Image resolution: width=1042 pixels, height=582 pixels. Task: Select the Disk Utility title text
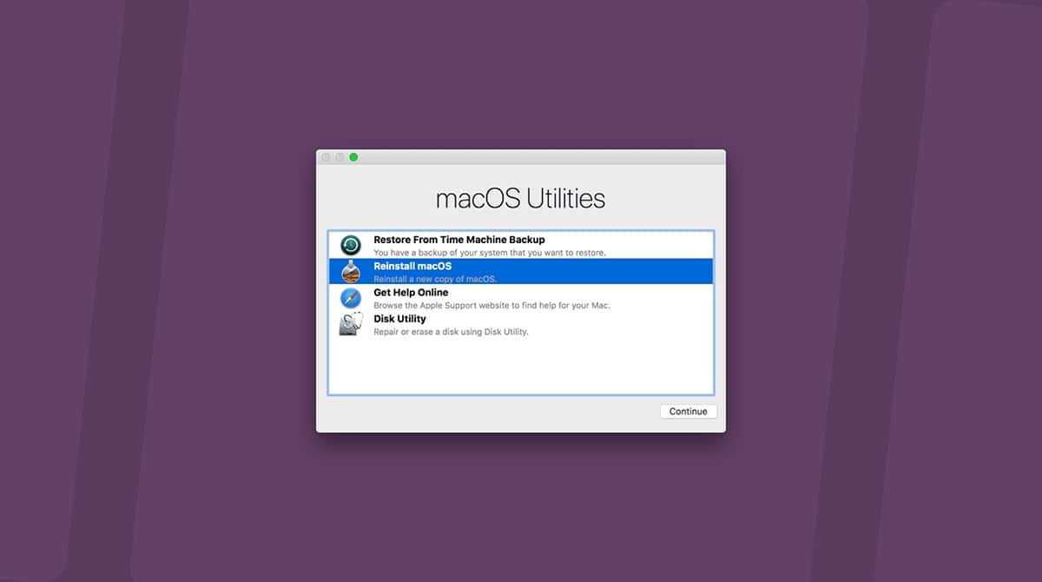399,319
